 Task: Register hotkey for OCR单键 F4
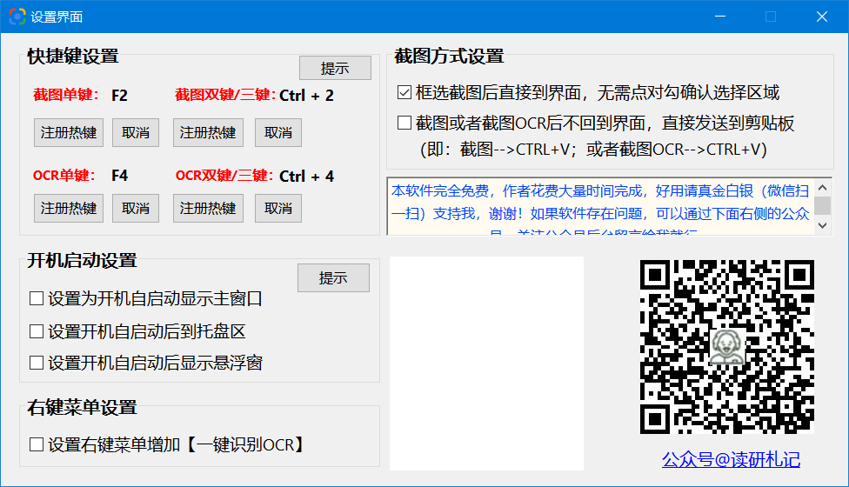point(69,209)
